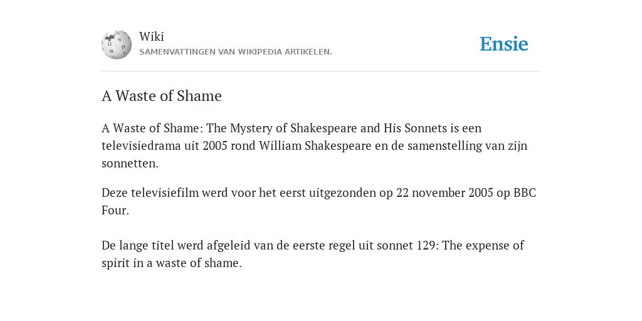Viewport: 642px width, 321px height.
Task: Click the word 'sonnetten' in the first paragraph
Action: (130, 164)
